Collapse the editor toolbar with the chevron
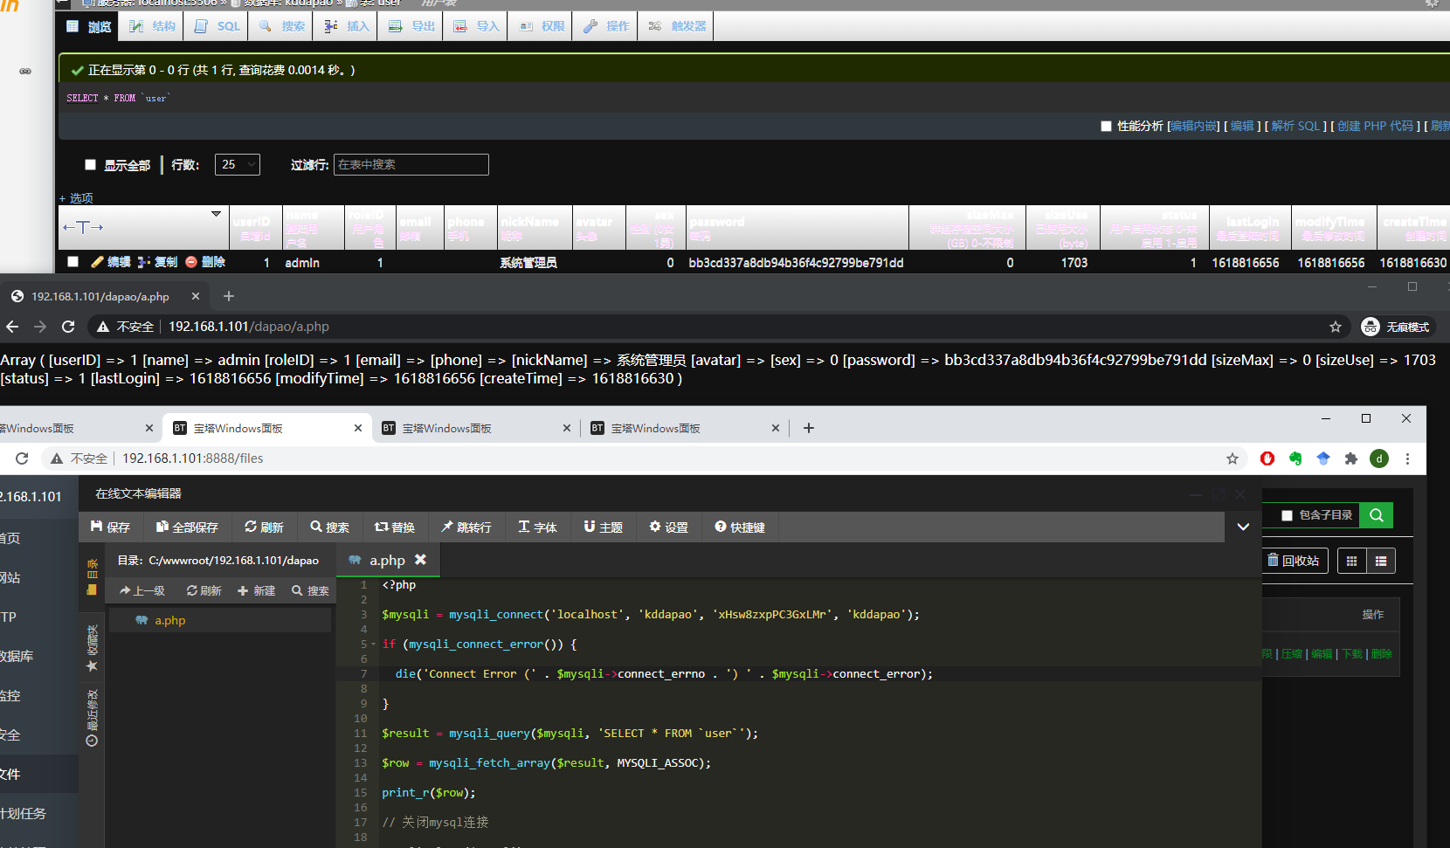 [1243, 527]
